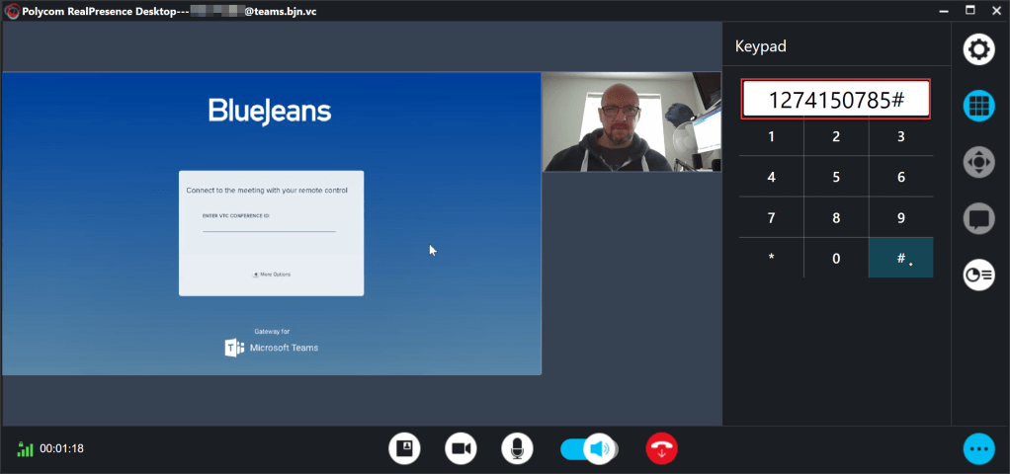Mute the microphone
Viewport: 1010px width, 474px height.
517,449
